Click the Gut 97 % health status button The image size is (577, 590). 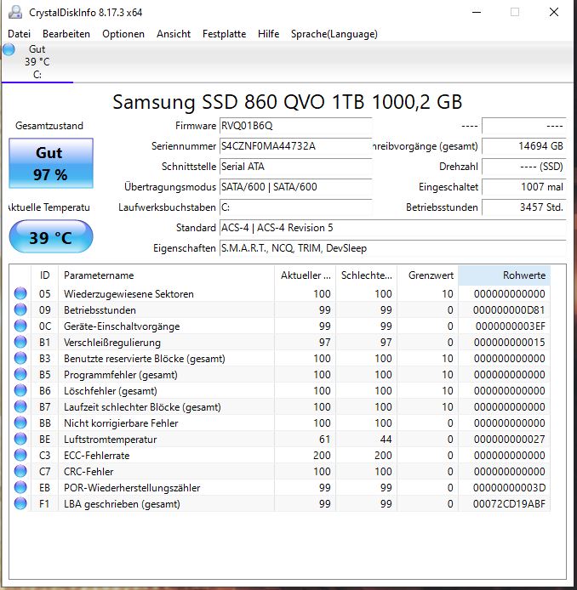pos(49,162)
